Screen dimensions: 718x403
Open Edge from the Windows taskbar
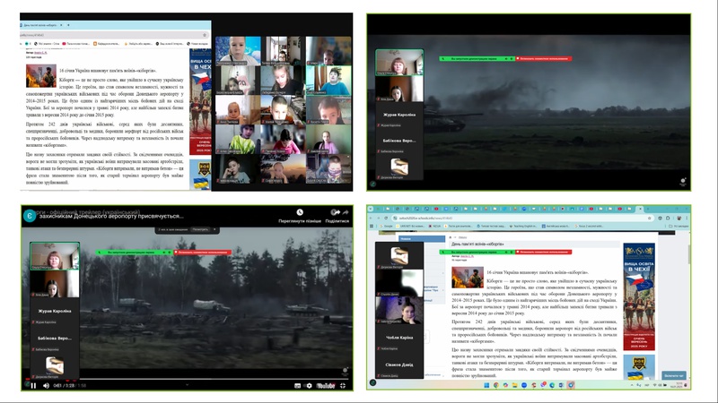[x=552, y=385]
